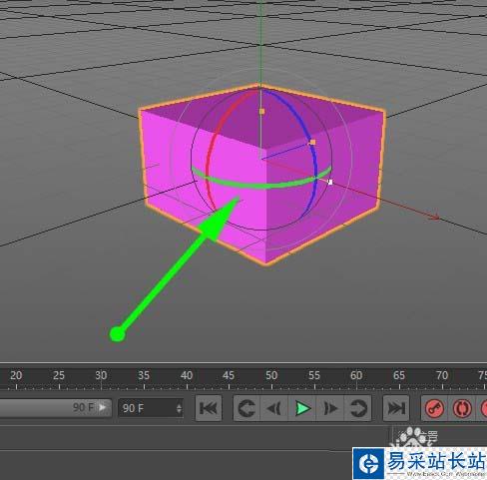Step forward one frame
Image resolution: width=487 pixels, height=480 pixels.
point(330,408)
